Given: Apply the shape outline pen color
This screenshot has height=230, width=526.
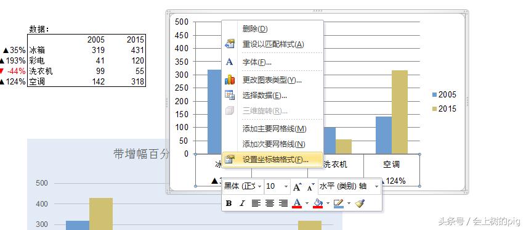Looking at the screenshot, I should pos(339,203).
